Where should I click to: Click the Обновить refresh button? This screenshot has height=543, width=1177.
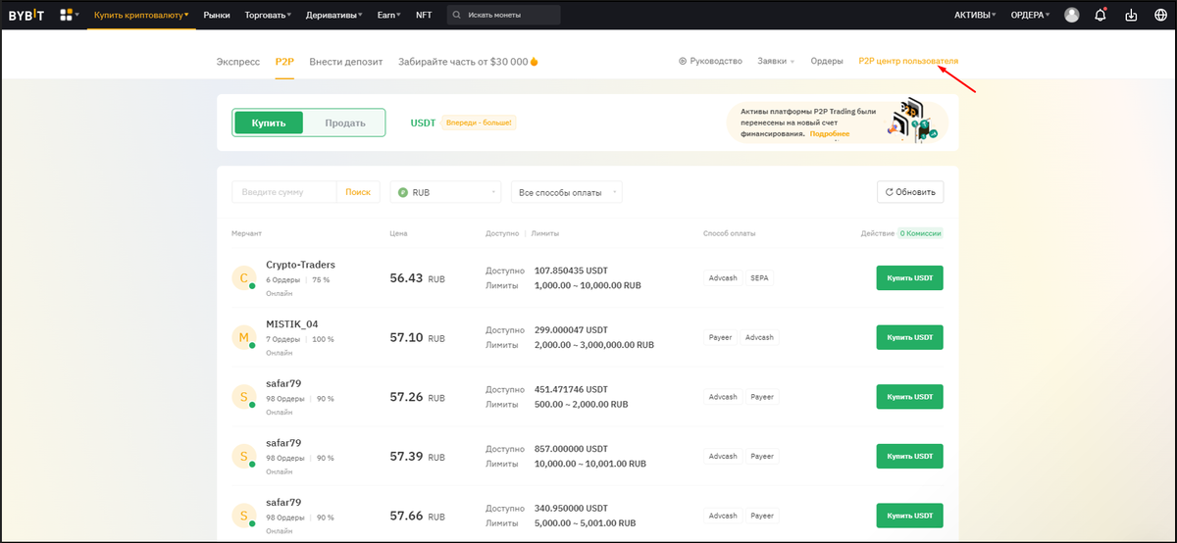point(910,192)
